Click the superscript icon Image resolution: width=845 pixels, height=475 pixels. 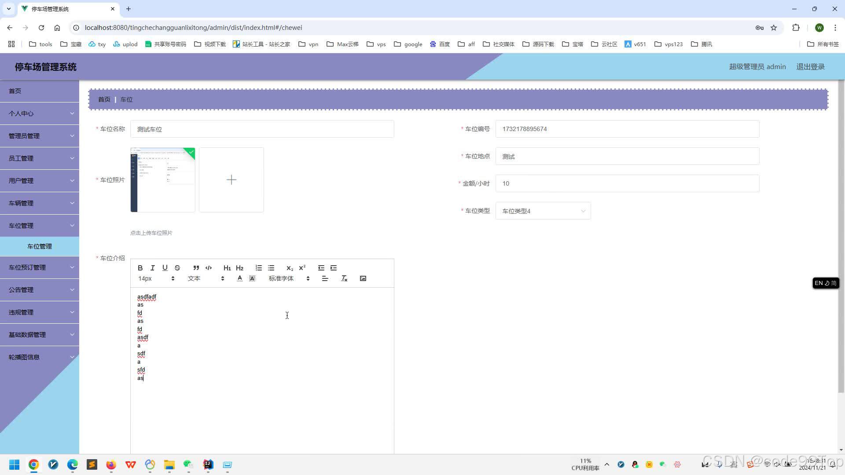point(302,268)
